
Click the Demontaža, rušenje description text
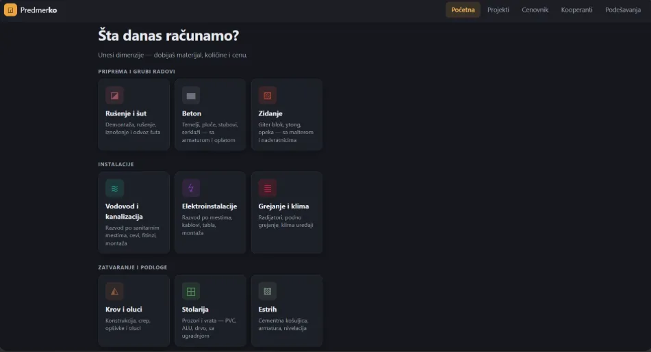133,128
